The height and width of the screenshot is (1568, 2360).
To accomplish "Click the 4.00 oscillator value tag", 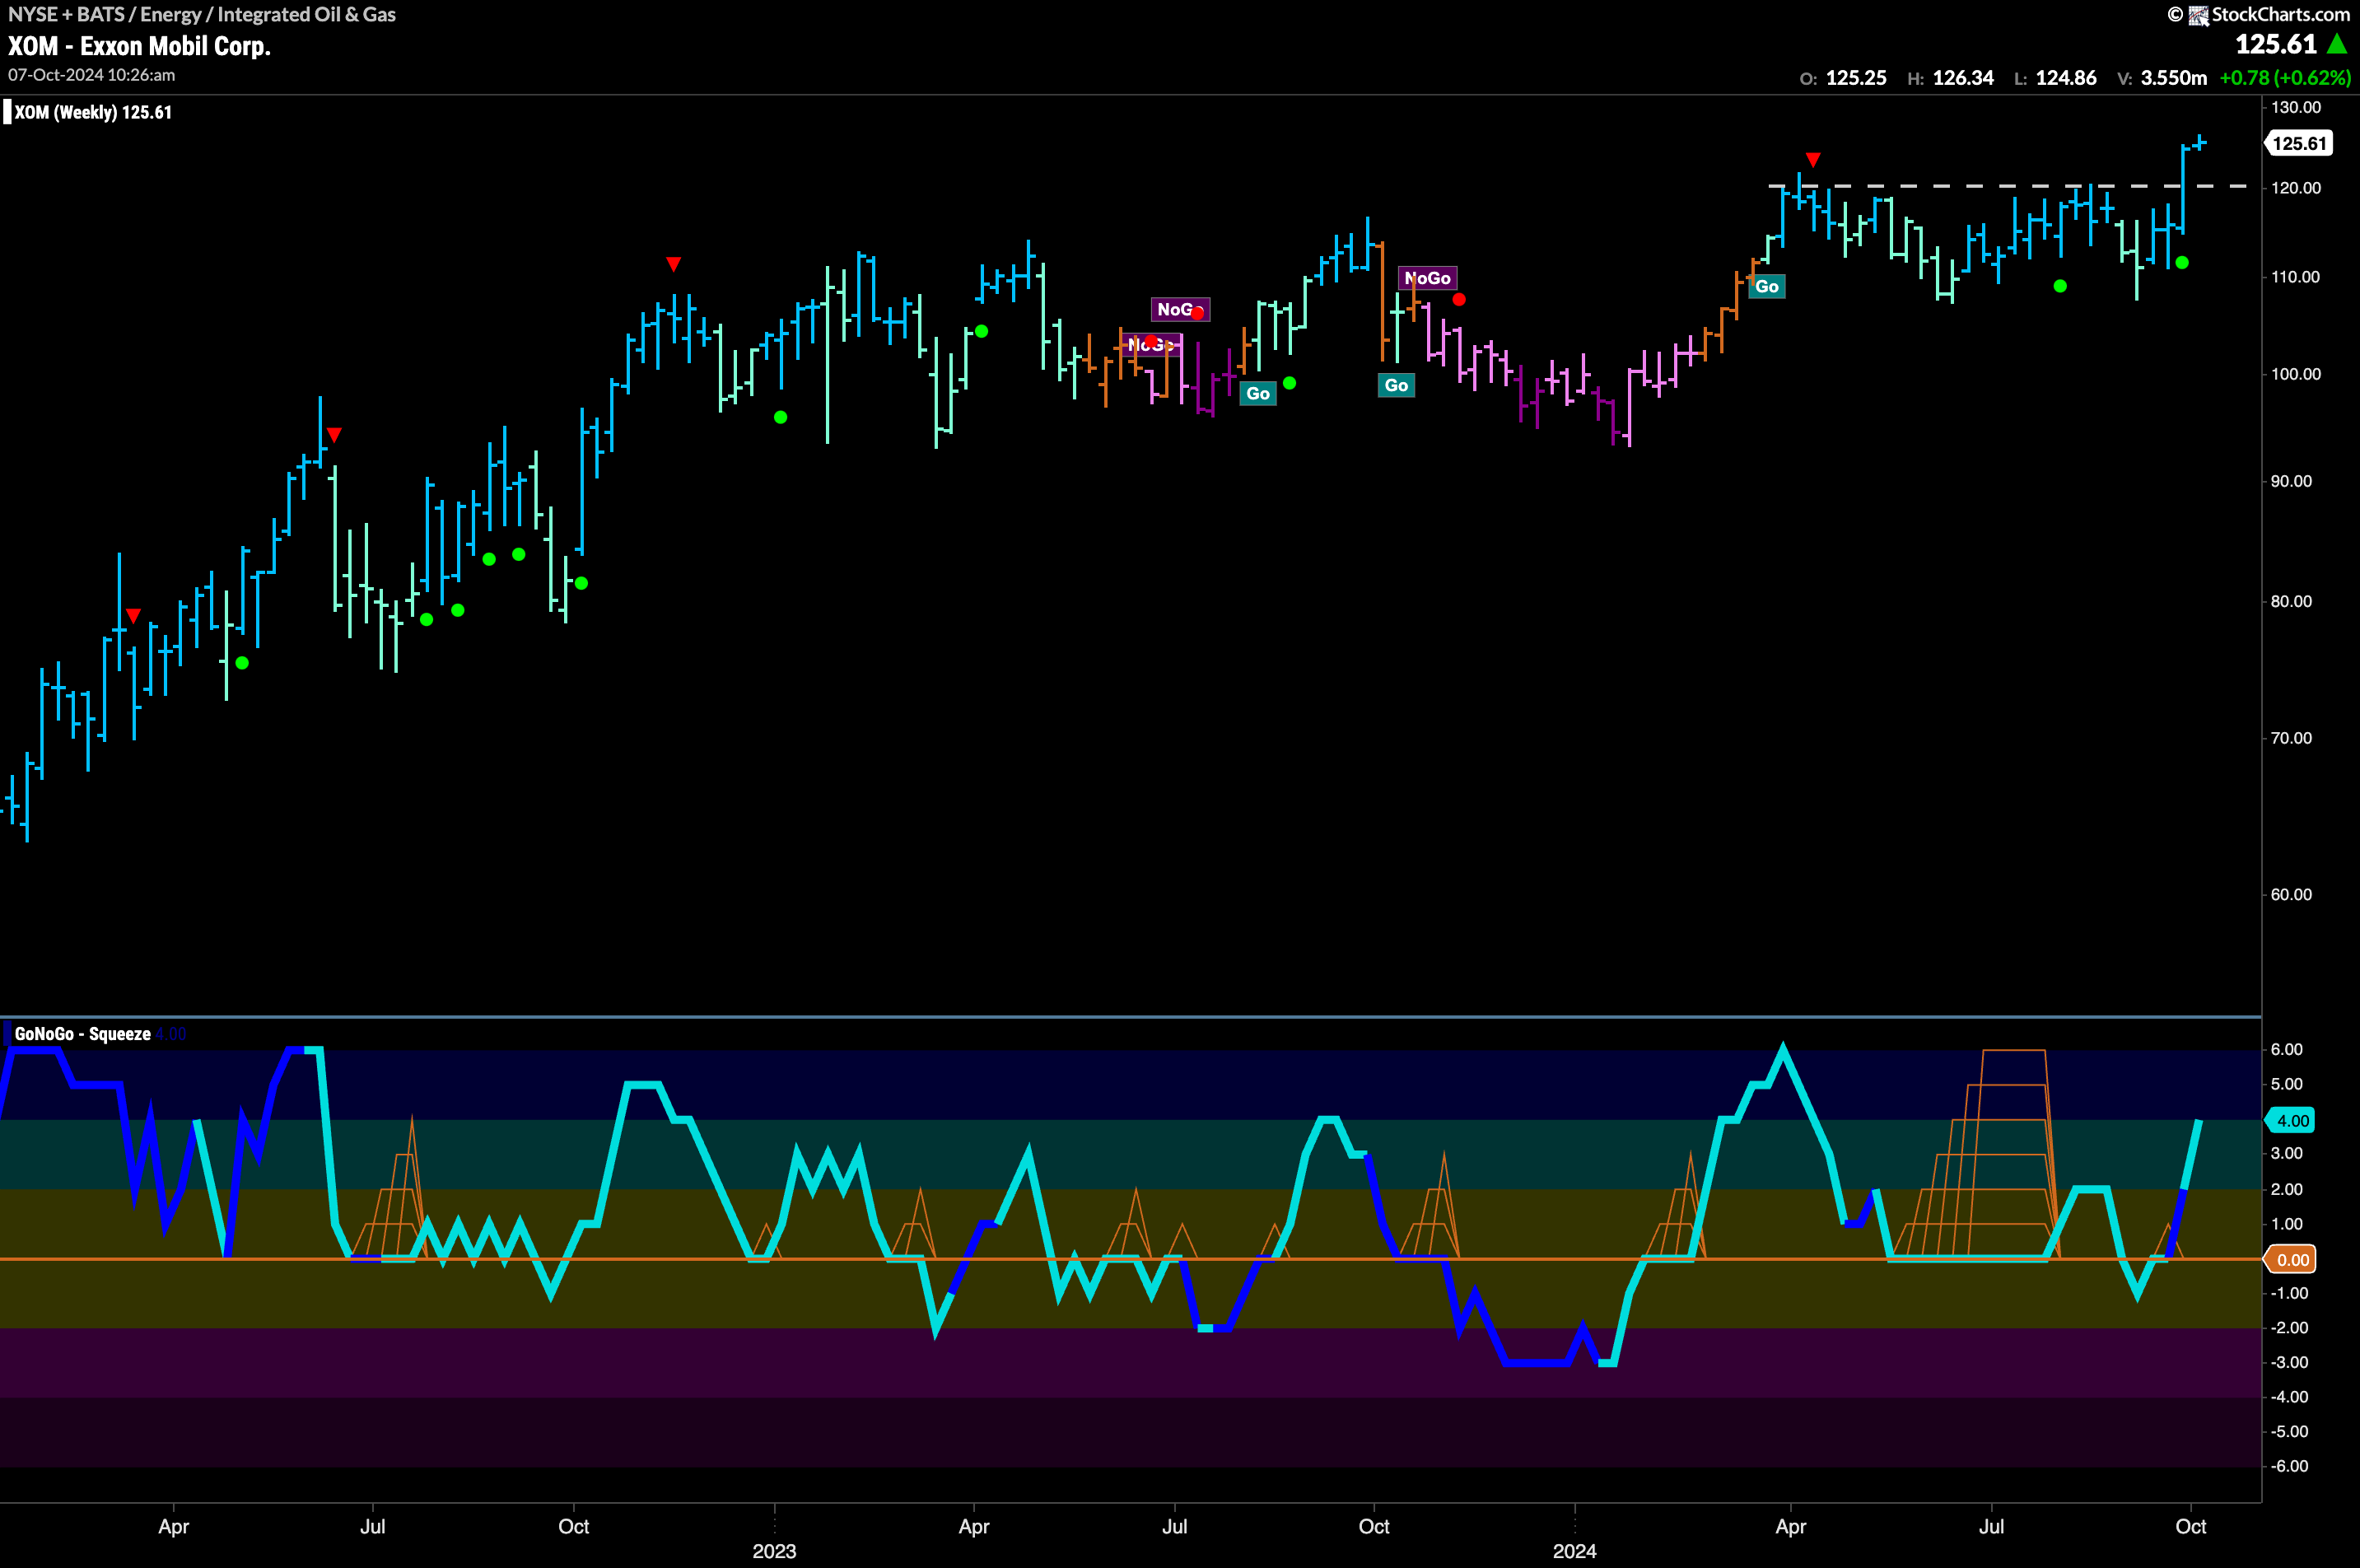I will click(x=2292, y=1121).
